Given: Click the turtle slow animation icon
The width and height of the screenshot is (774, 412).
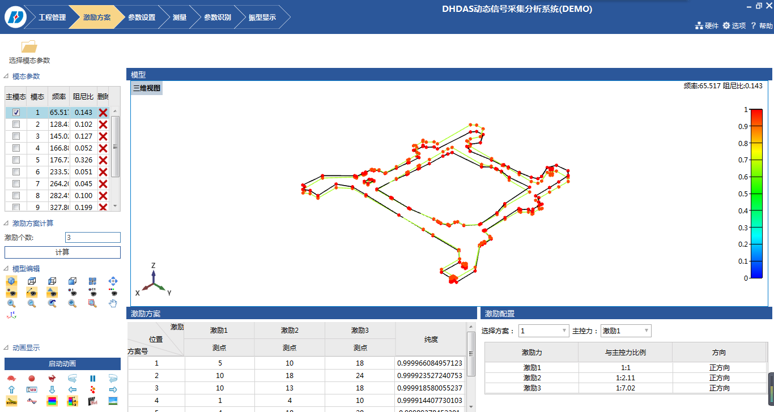Looking at the screenshot, I should pos(11,378).
